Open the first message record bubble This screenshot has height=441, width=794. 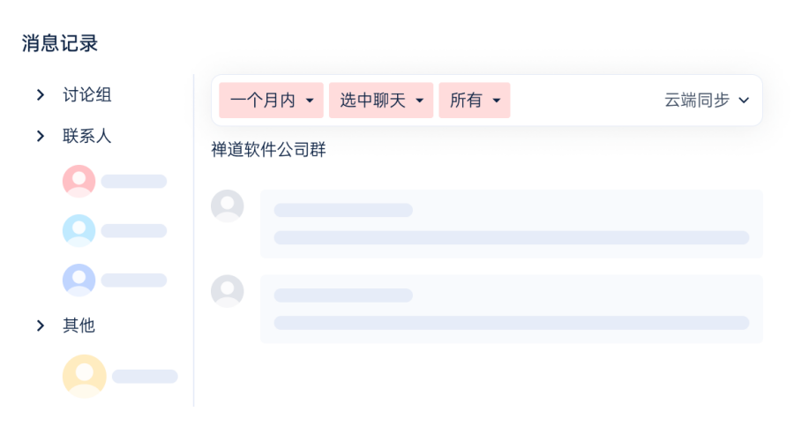click(x=512, y=224)
